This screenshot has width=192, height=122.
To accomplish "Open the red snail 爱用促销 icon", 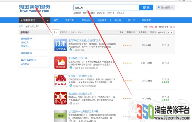I will coord(61,63).
